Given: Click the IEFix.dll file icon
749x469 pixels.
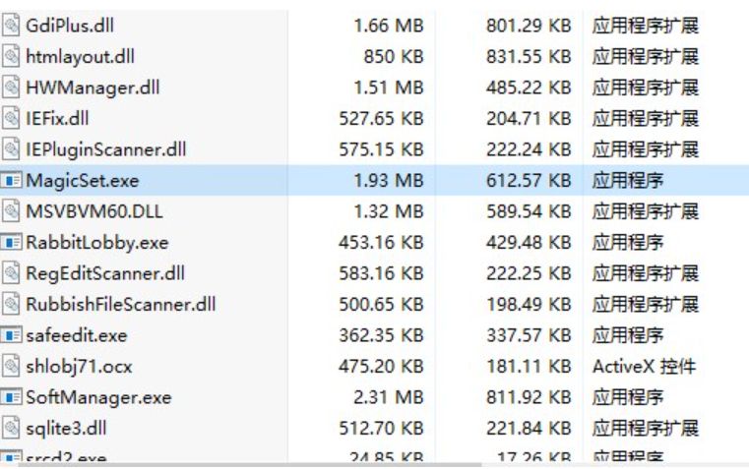Looking at the screenshot, I should coord(11,119).
